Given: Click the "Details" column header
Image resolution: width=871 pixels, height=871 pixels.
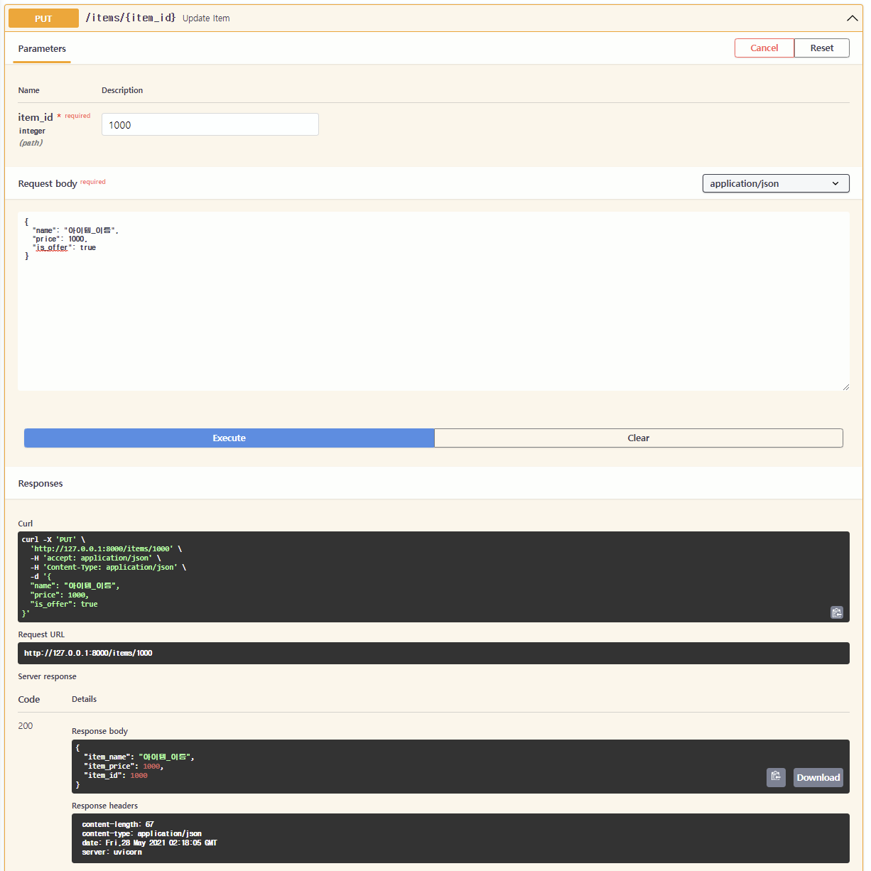Looking at the screenshot, I should 84,699.
